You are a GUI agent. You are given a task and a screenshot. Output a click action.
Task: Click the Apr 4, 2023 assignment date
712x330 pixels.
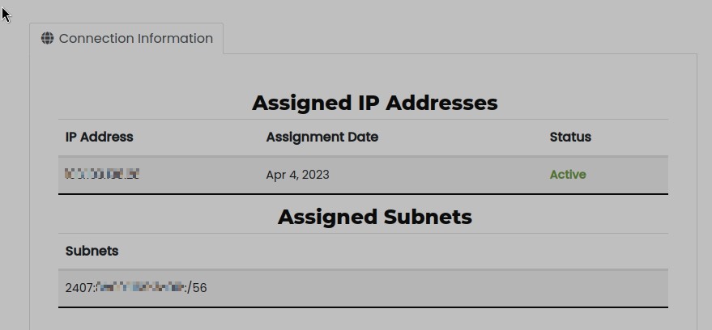tap(297, 175)
